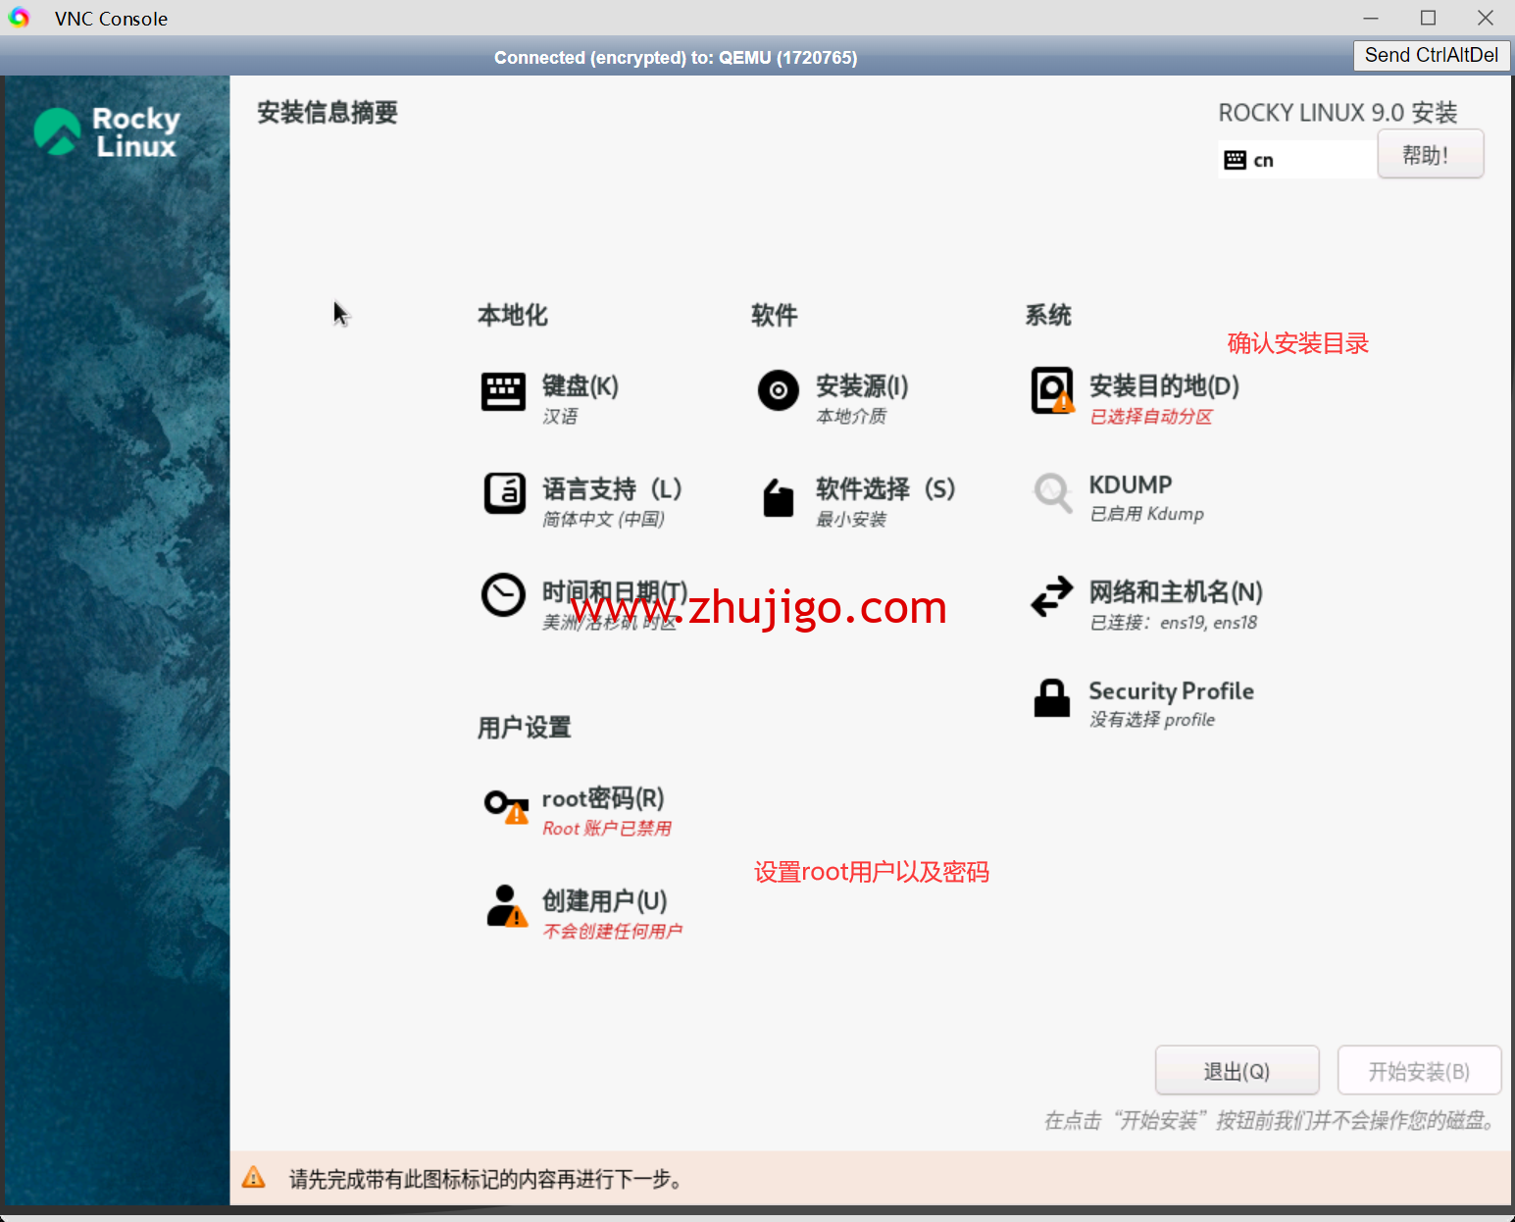Open Network and Hostname arrows icon
The width and height of the screenshot is (1515, 1222).
(1052, 595)
